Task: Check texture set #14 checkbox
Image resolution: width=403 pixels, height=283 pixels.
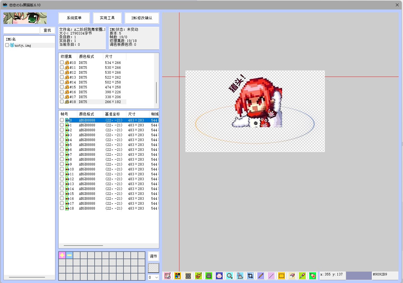Action: coord(62,82)
